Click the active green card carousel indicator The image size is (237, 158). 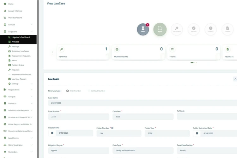(192, 63)
